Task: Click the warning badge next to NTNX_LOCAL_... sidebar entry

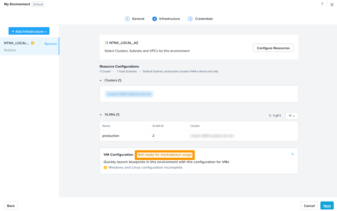Action: 33,43
